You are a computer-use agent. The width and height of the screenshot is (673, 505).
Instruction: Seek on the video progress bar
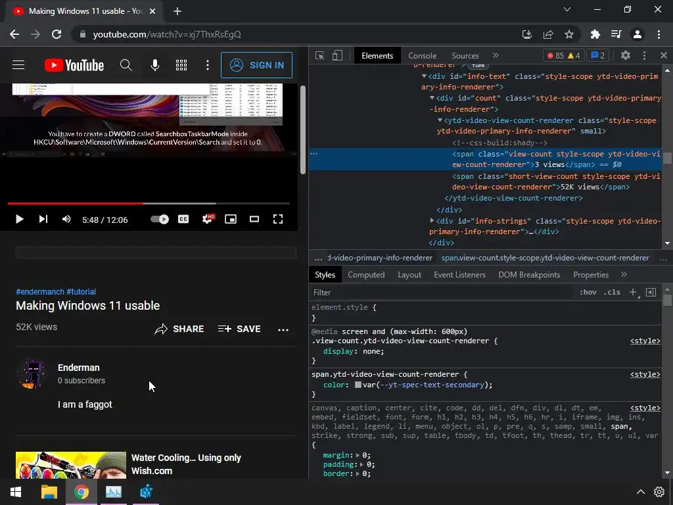click(x=149, y=203)
